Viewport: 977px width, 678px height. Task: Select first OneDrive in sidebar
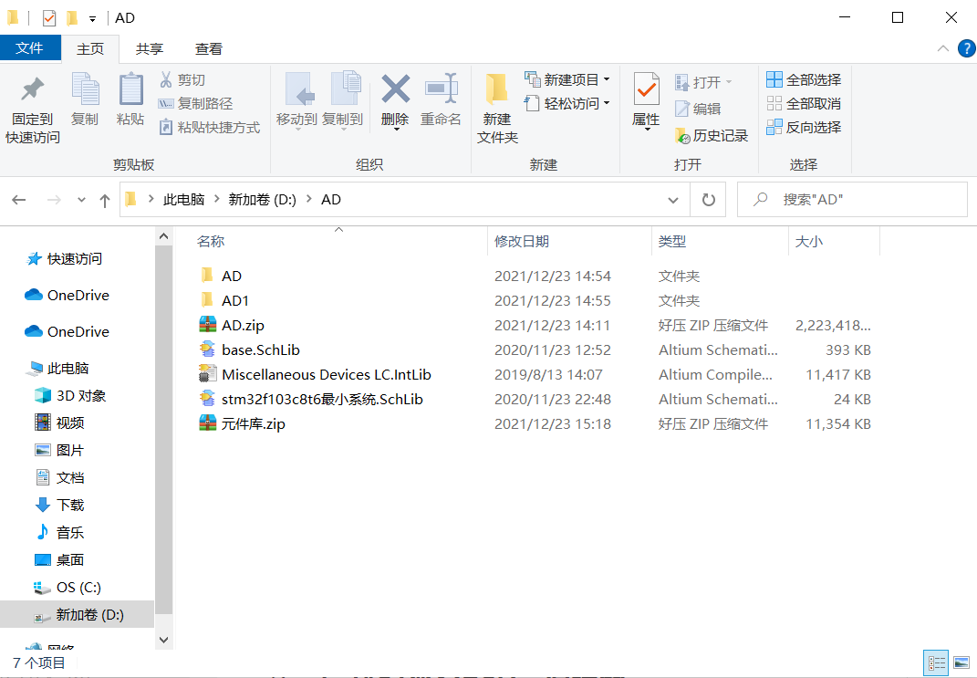[67, 296]
